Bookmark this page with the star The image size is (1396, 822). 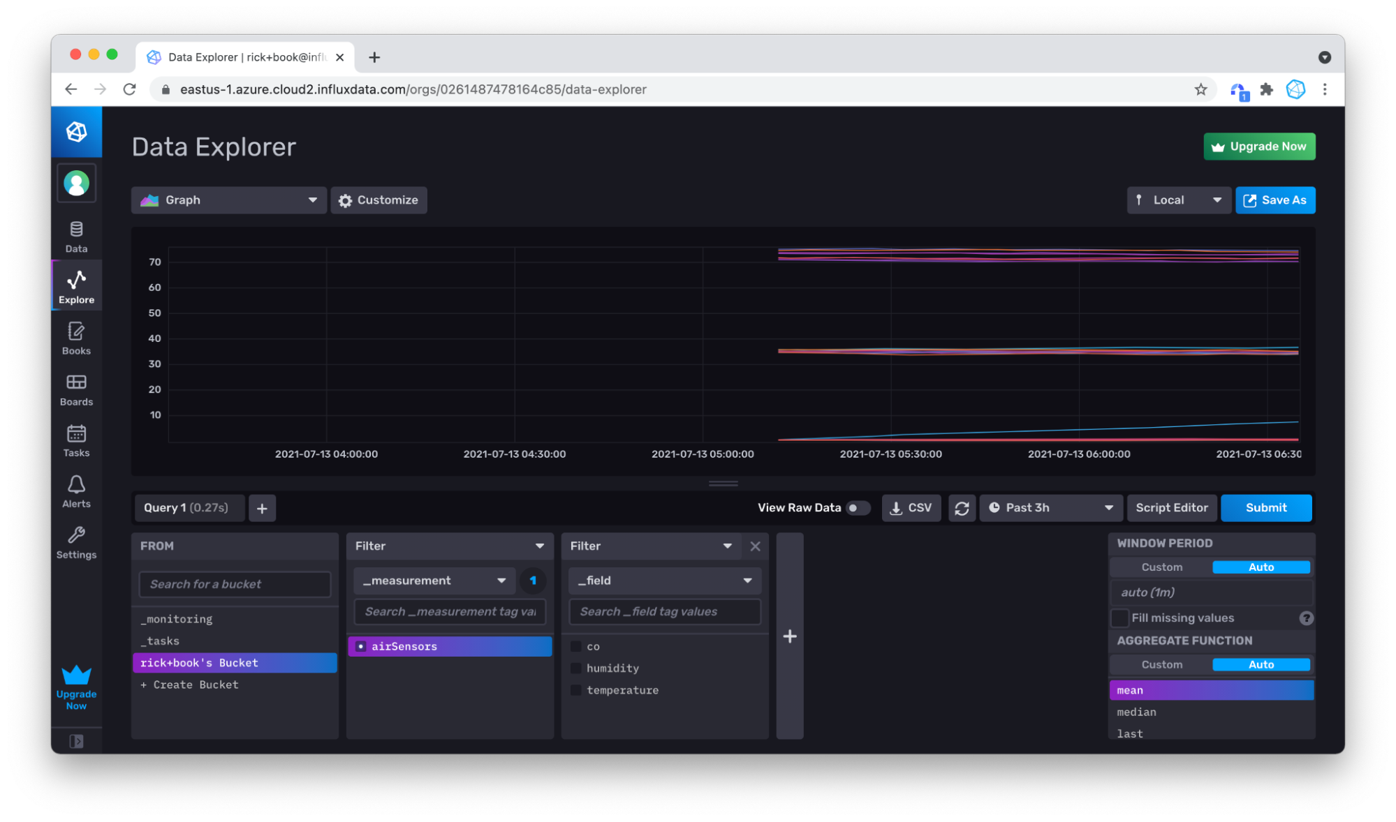tap(1200, 89)
